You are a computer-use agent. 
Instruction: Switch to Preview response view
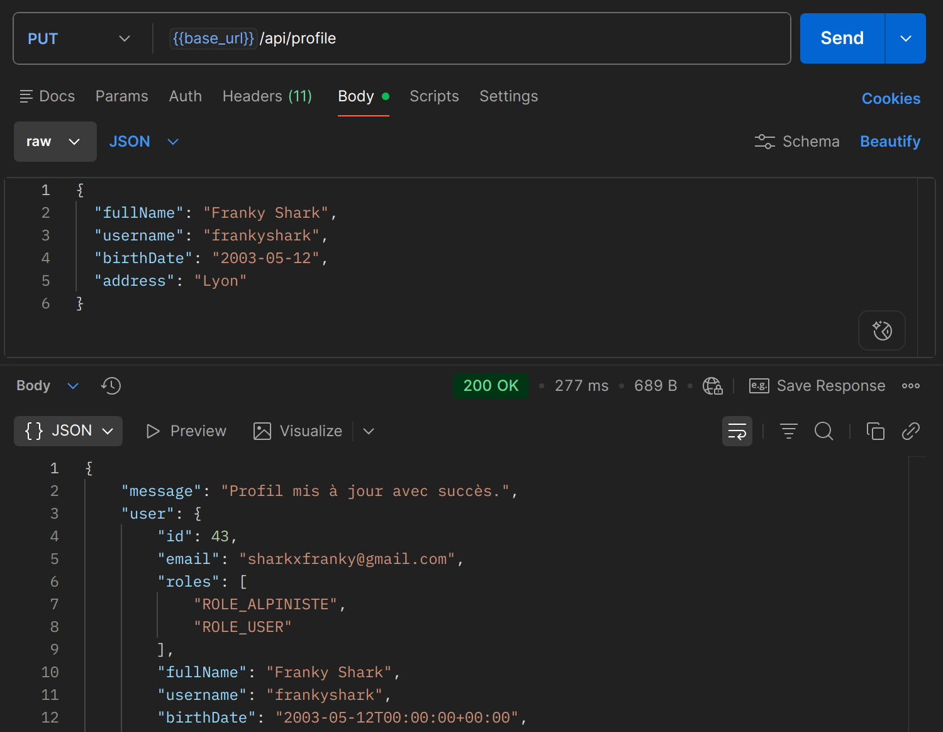(186, 431)
